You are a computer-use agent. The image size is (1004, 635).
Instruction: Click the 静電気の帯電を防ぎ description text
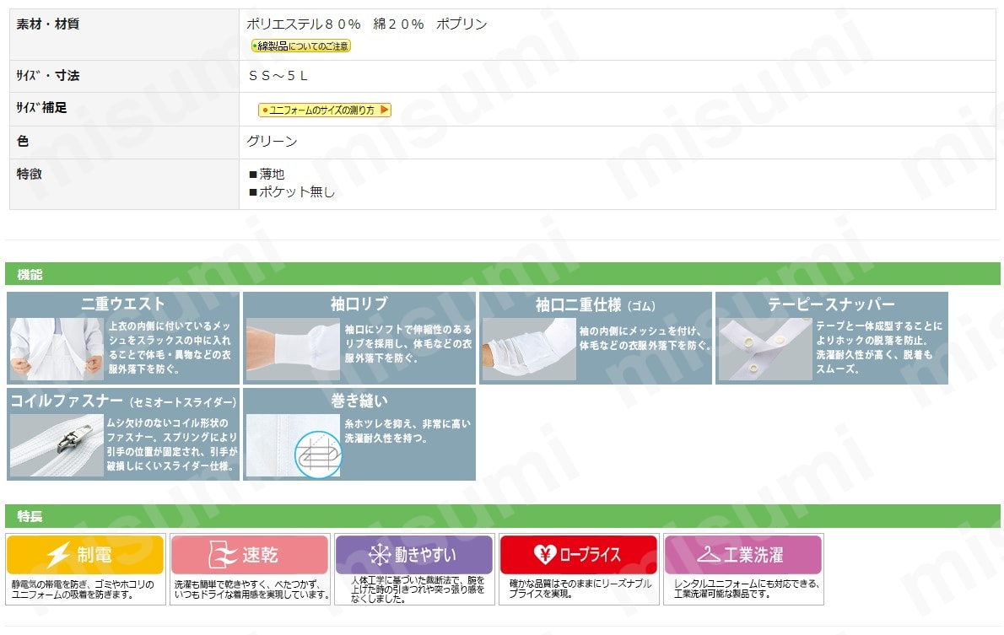[x=83, y=589]
